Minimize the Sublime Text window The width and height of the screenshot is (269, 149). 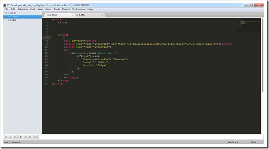tap(246, 5)
